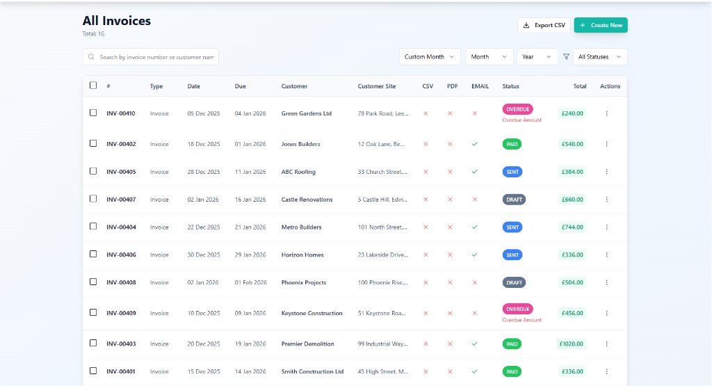Image resolution: width=712 pixels, height=386 pixels.
Task: Click the email cross for Green Gardens Ltd
Action: tap(474, 113)
